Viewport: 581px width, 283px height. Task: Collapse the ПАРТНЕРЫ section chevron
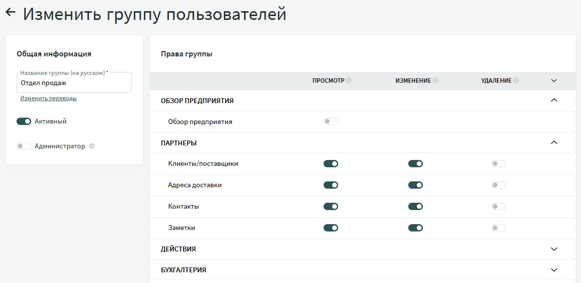[553, 143]
